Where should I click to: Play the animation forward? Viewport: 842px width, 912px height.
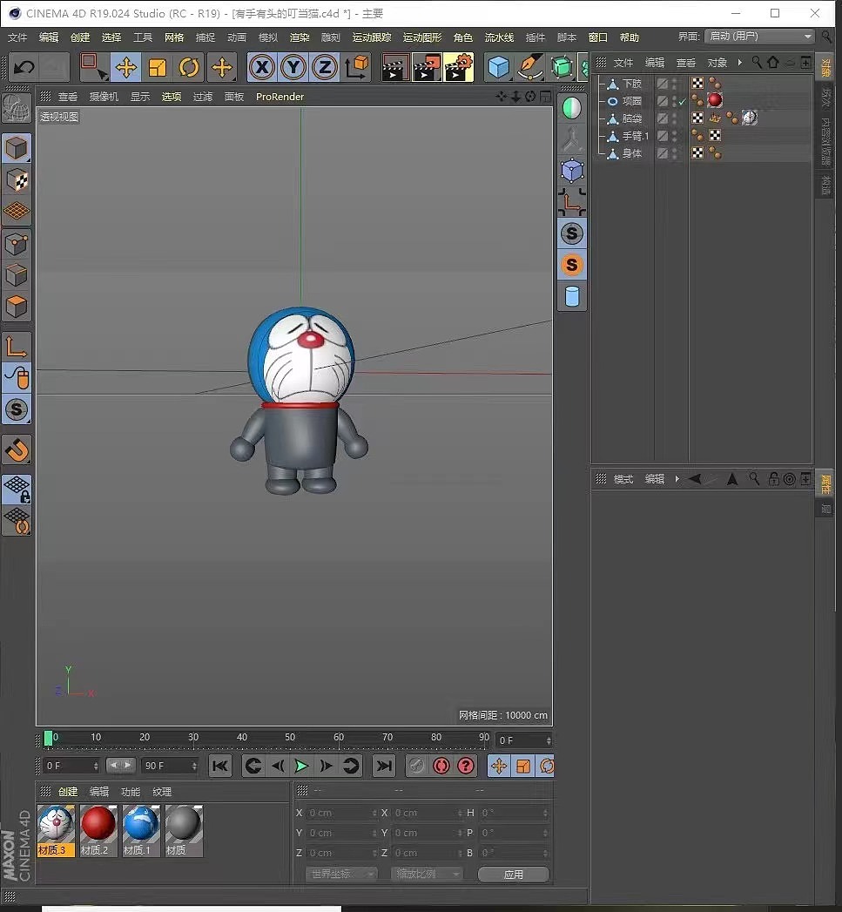click(x=301, y=766)
